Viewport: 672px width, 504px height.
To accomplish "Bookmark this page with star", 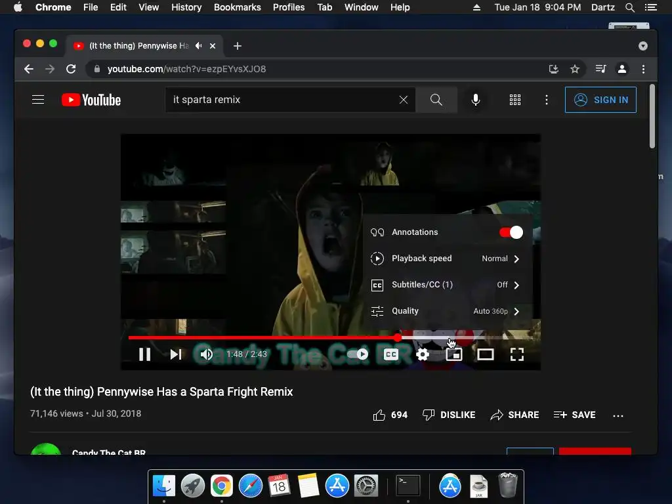I will point(575,69).
